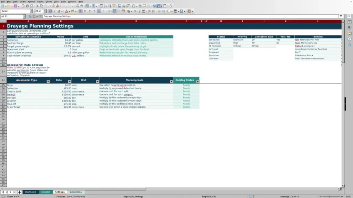
Task: Expand the formula bar
Action: (x=341, y=16)
